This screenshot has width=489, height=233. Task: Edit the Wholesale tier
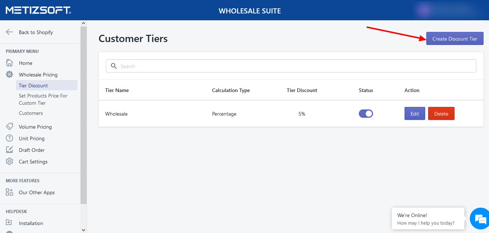(x=415, y=114)
